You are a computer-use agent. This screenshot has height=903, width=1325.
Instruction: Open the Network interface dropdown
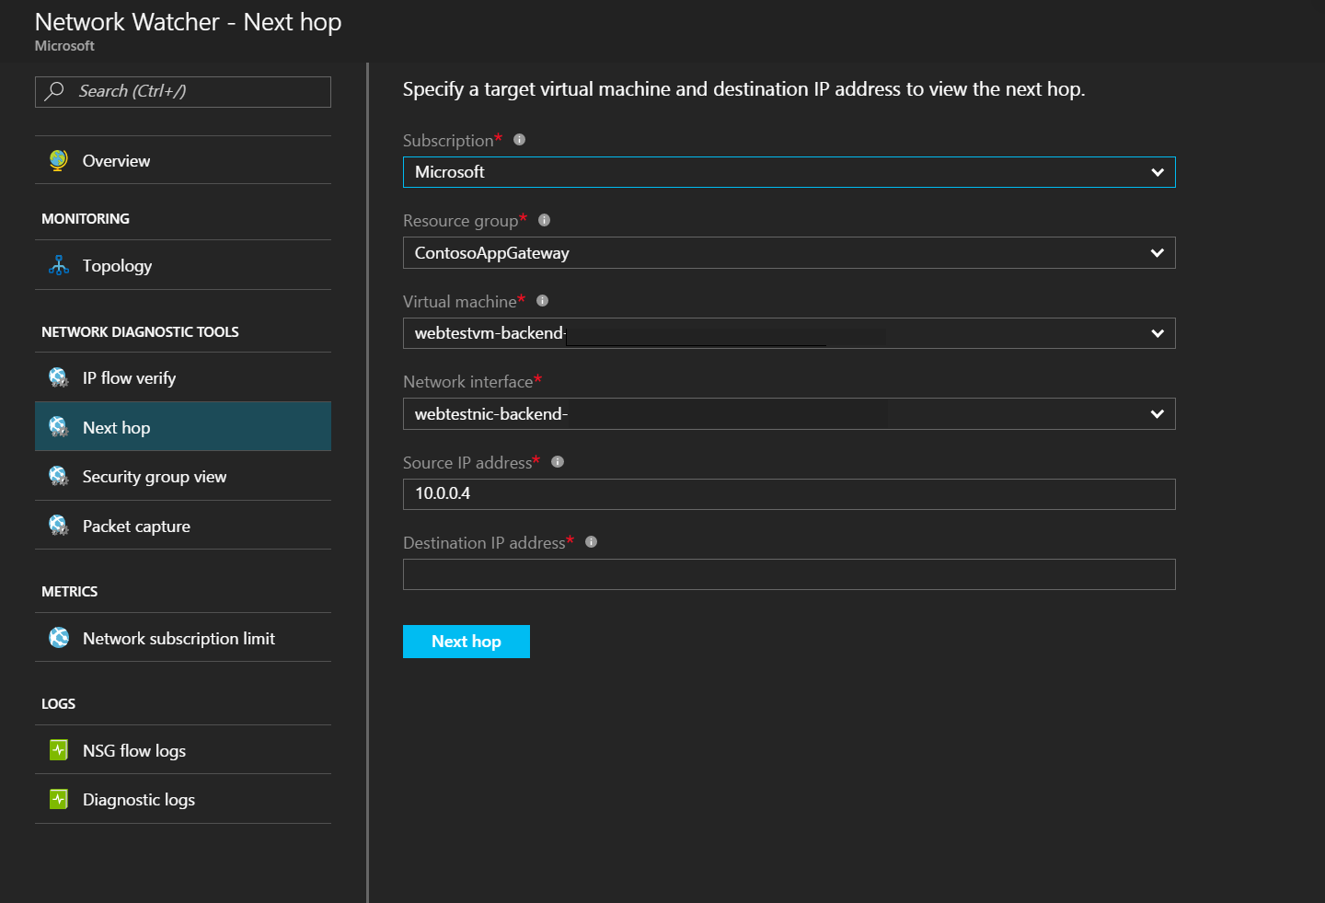point(1157,414)
